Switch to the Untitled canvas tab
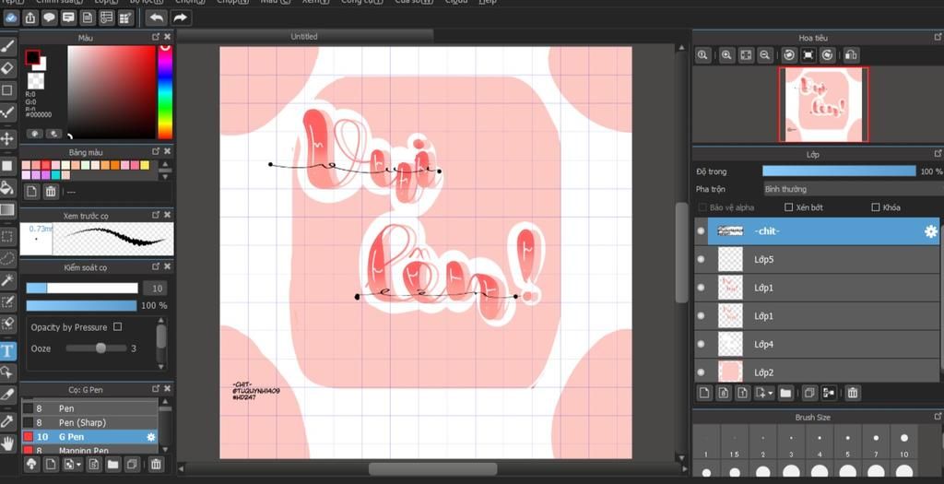The image size is (944, 484). [304, 36]
